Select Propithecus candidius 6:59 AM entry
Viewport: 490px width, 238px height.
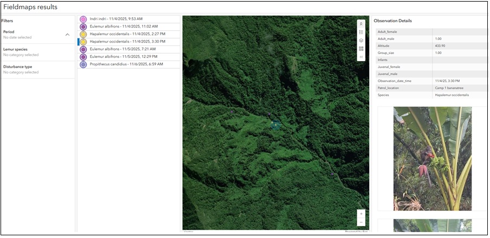pyautogui.click(x=126, y=64)
